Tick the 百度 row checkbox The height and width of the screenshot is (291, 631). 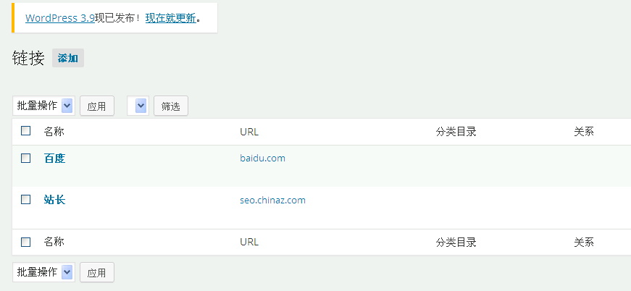[26, 158]
